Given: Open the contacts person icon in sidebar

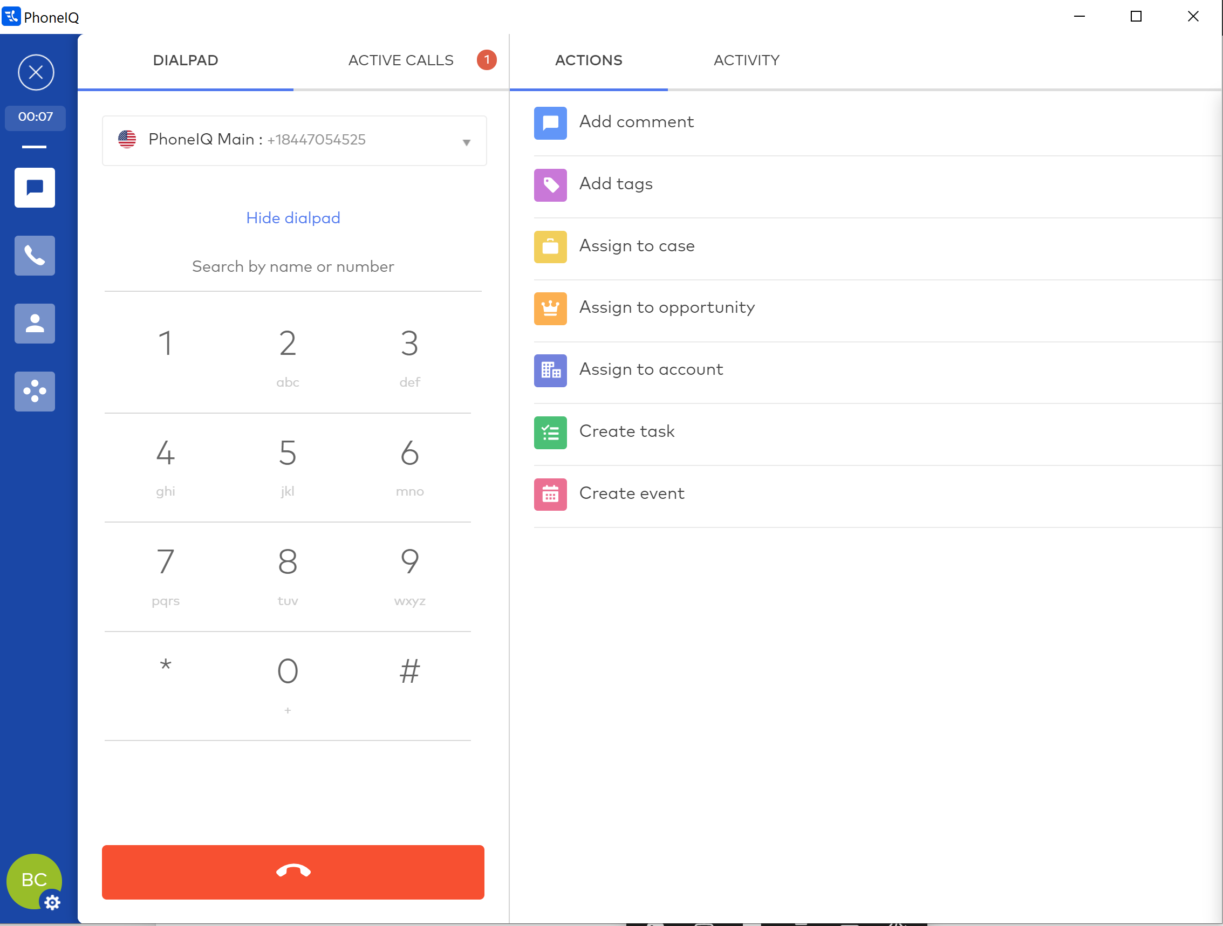Looking at the screenshot, I should pos(35,324).
